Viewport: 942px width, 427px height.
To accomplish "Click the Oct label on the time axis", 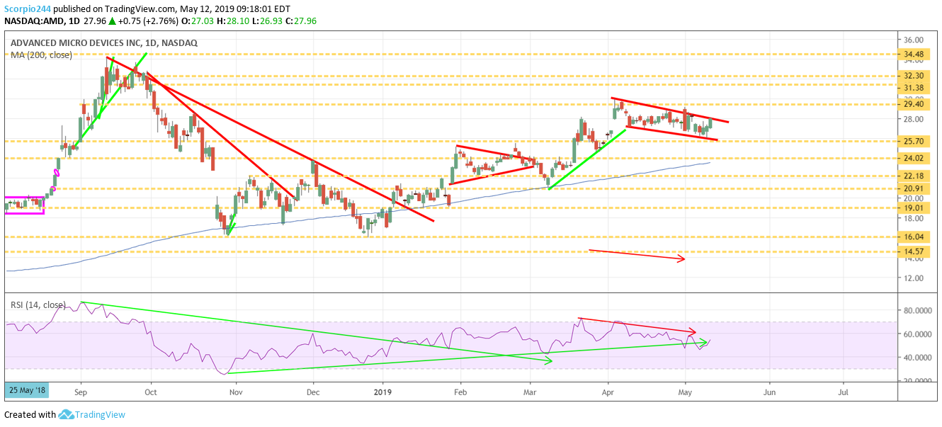I will tap(150, 391).
